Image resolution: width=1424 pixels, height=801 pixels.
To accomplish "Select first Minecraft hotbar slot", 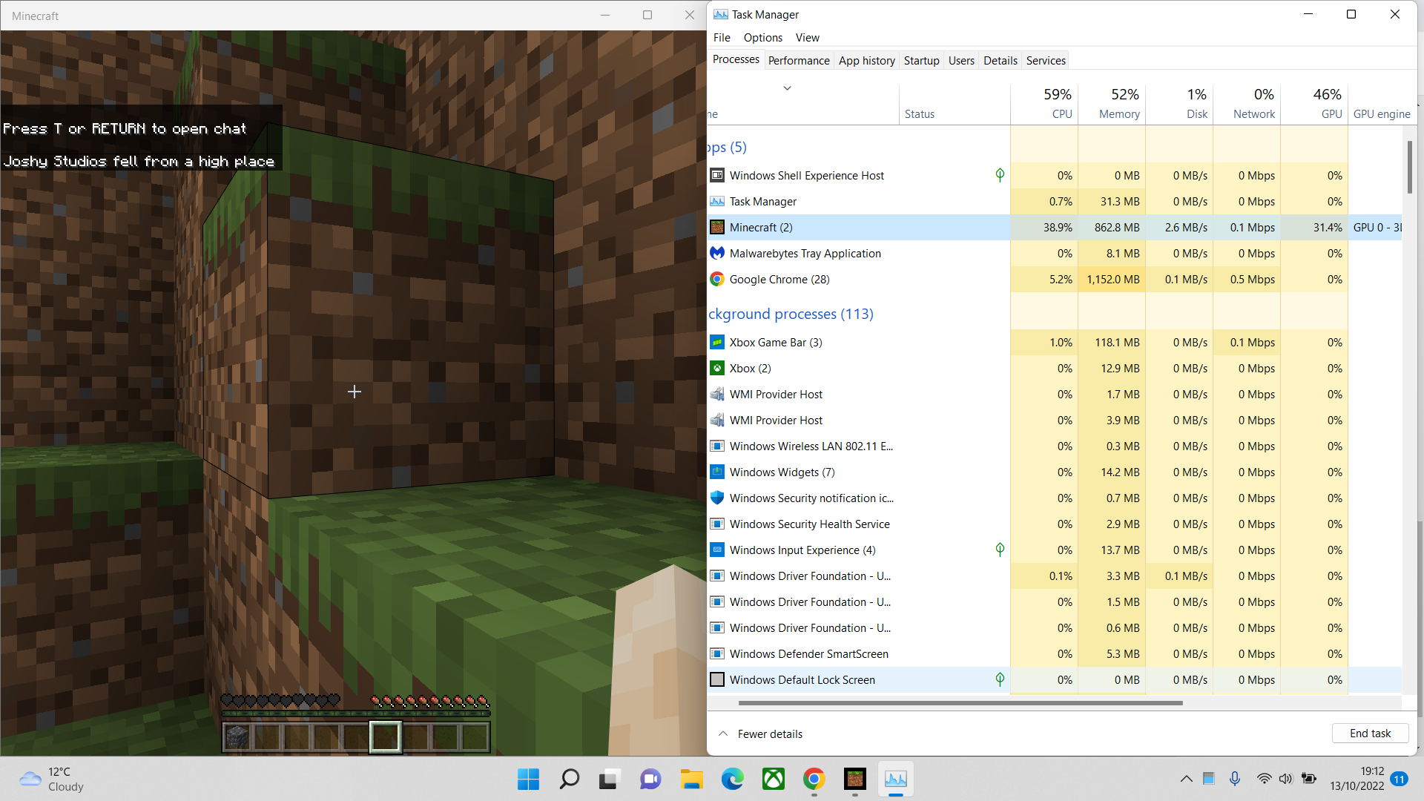I will point(237,737).
